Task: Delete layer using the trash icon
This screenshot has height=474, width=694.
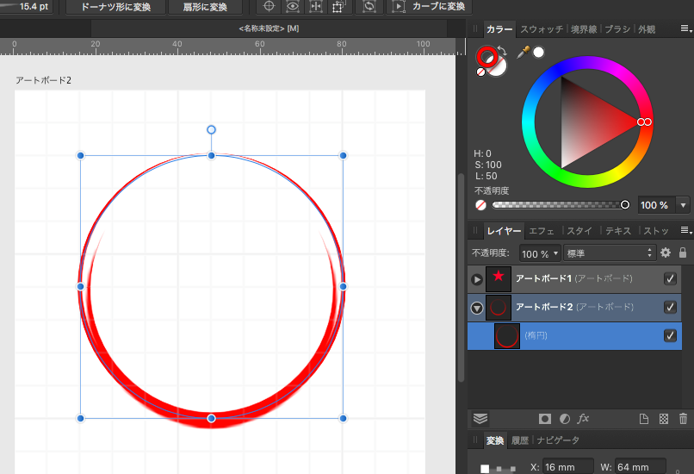Action: coord(684,419)
